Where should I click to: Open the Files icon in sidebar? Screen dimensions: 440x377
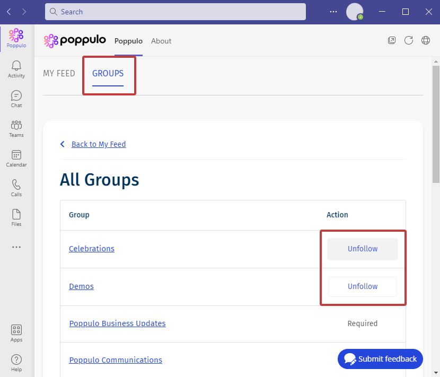[x=16, y=217]
